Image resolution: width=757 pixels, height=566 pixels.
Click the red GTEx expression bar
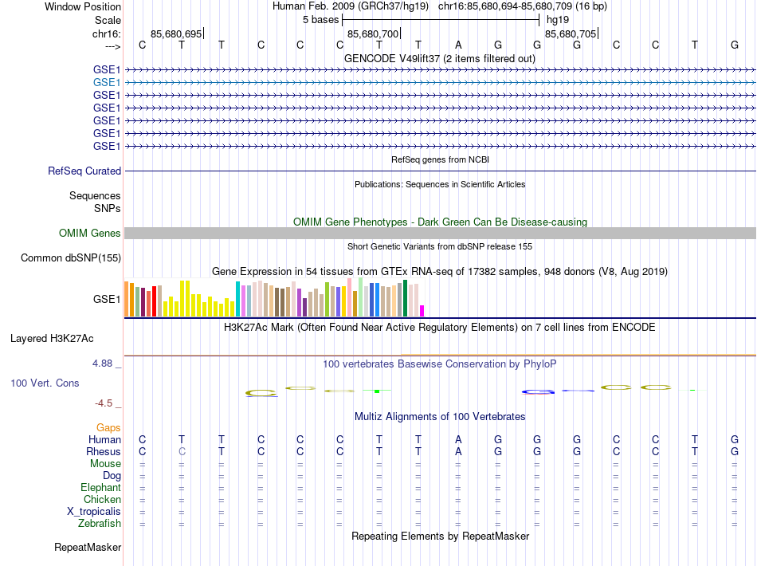click(154, 301)
